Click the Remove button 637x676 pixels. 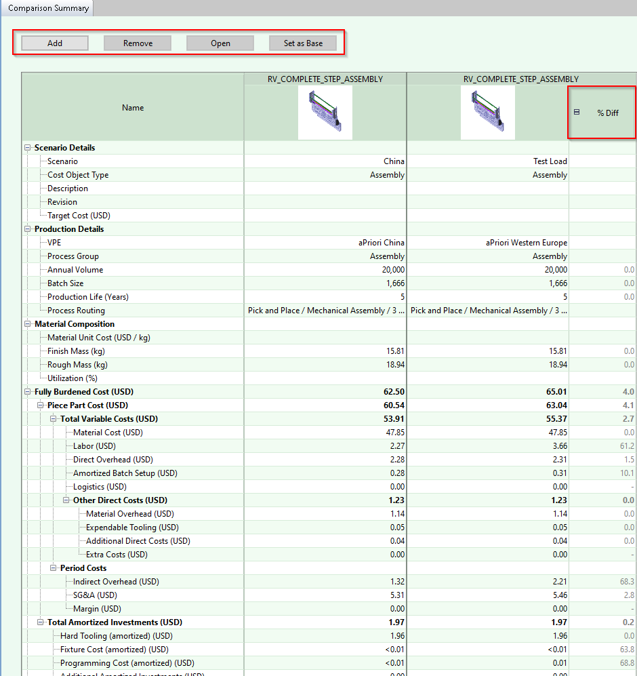coord(138,43)
